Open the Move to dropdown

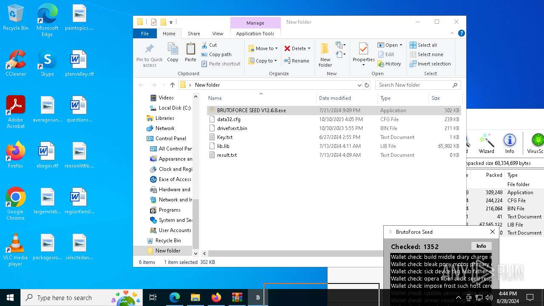pos(263,48)
